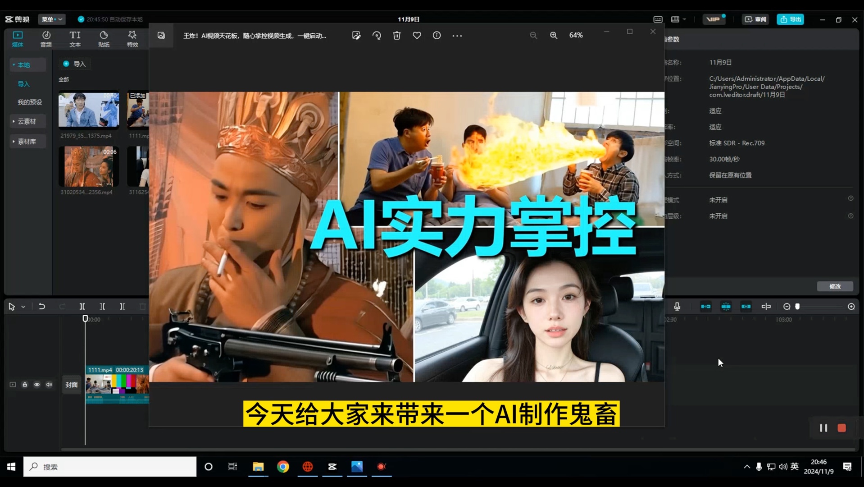Open the more options ellipsis in viewer
This screenshot has height=487, width=864.
point(457,36)
